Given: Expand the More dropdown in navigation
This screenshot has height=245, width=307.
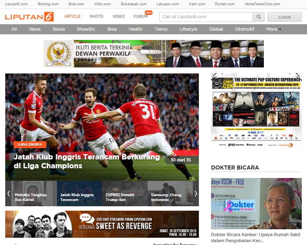Looking at the screenshot, I should (274, 29).
